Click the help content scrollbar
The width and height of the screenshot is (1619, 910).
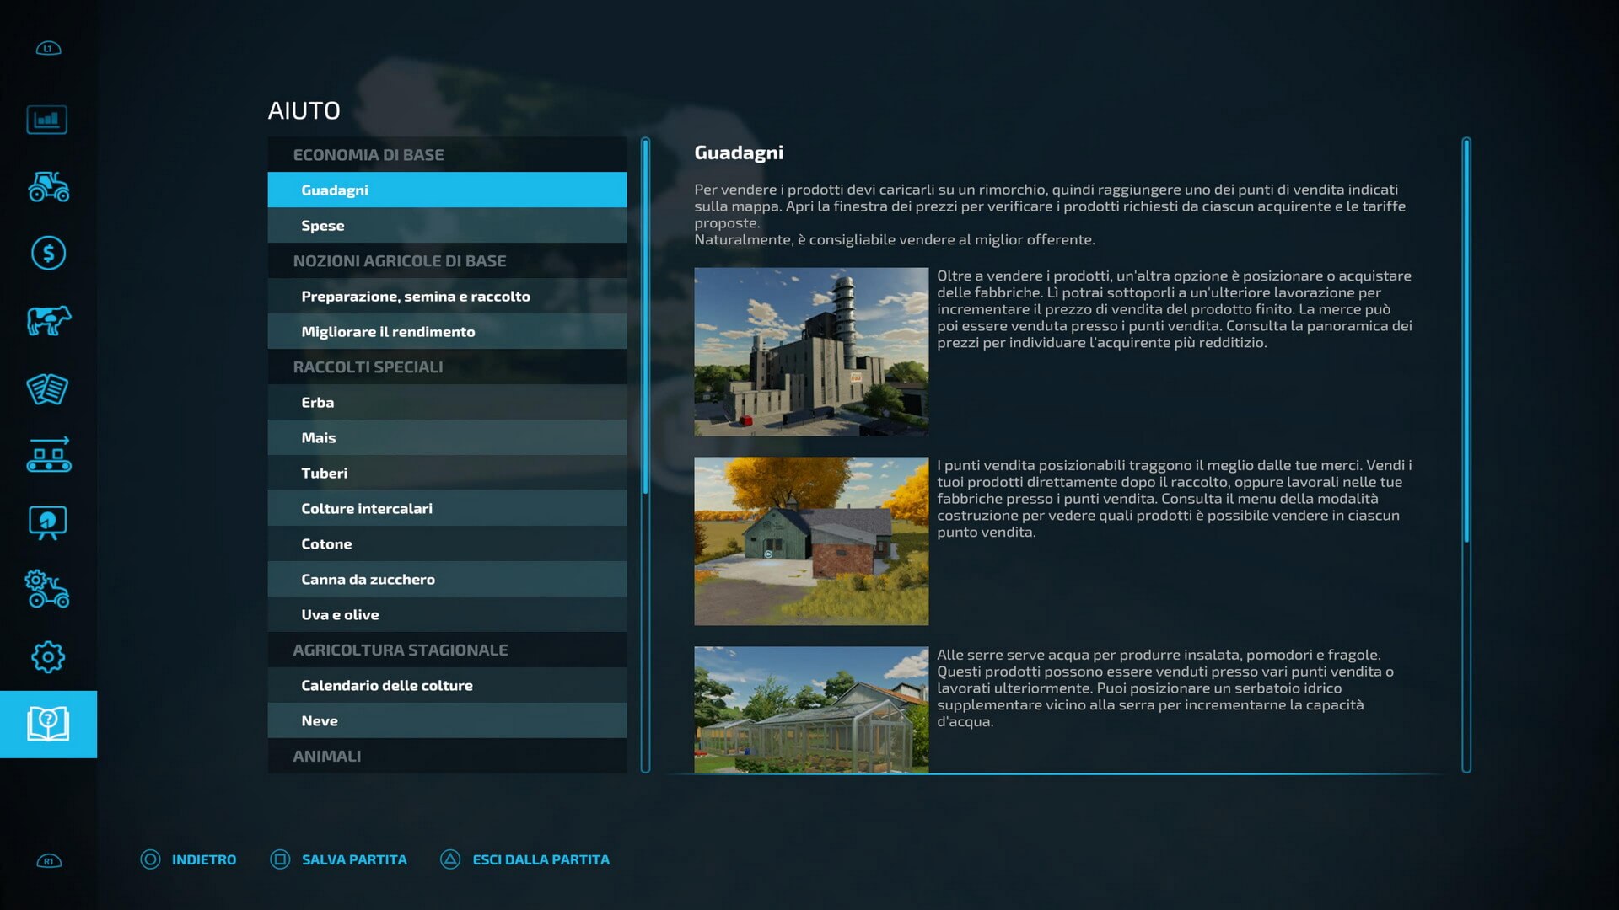1466,455
